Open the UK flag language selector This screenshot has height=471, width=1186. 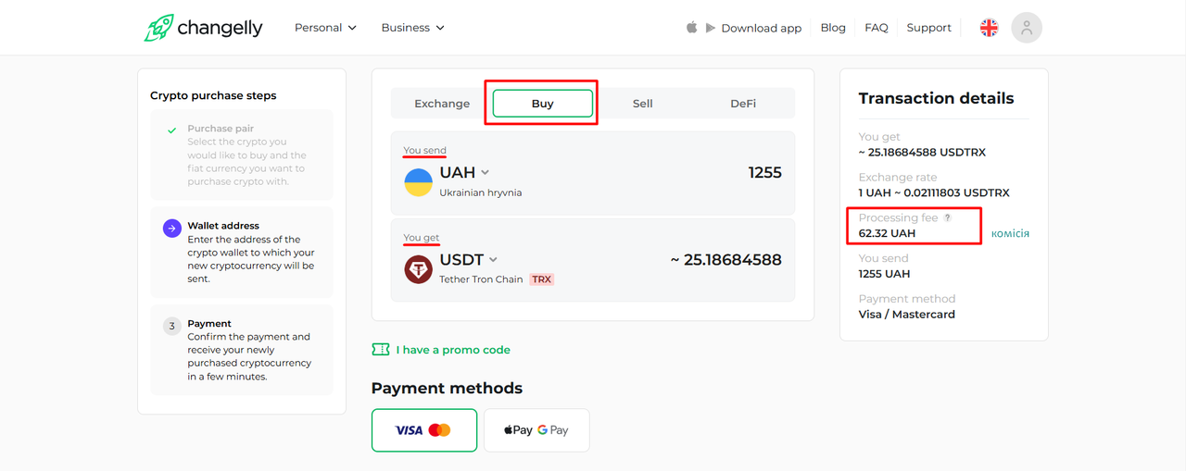click(989, 28)
